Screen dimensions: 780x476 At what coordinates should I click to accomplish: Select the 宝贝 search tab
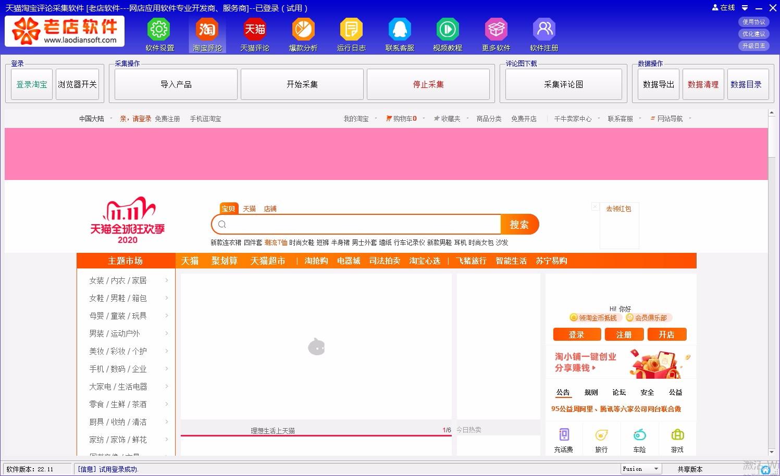pyautogui.click(x=228, y=209)
